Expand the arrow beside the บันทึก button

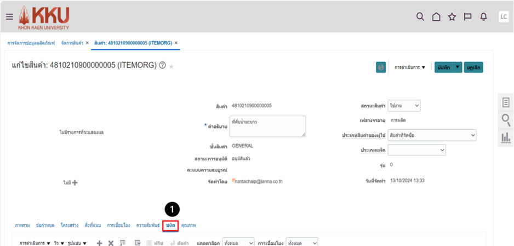[458, 67]
